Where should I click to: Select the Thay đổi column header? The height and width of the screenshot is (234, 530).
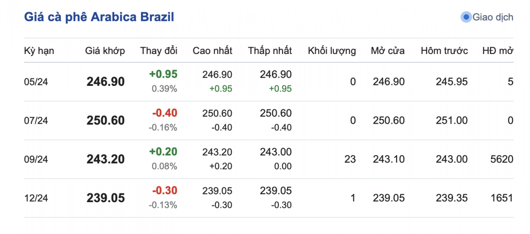(159, 51)
